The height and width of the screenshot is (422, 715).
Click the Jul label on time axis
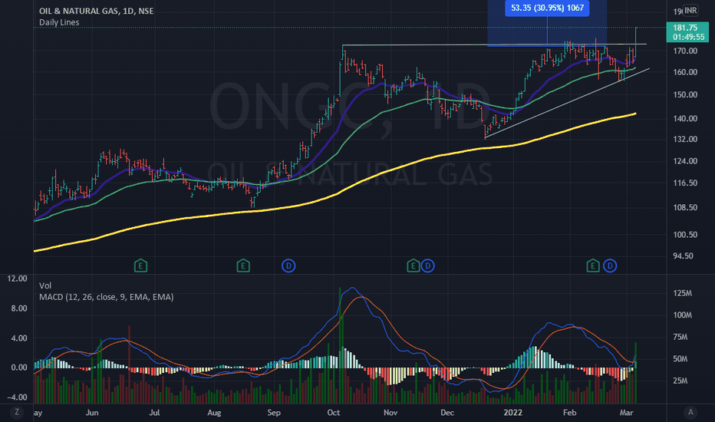154,413
